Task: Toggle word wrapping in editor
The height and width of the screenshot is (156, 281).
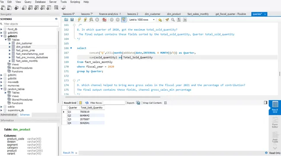Action: click(x=185, y=20)
